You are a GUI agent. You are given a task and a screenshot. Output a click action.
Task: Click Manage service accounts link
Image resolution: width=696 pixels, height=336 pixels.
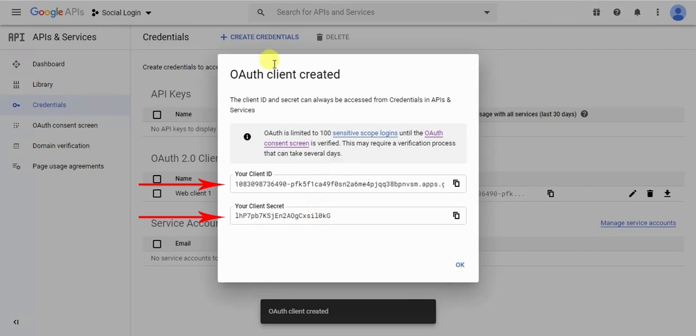coord(638,223)
